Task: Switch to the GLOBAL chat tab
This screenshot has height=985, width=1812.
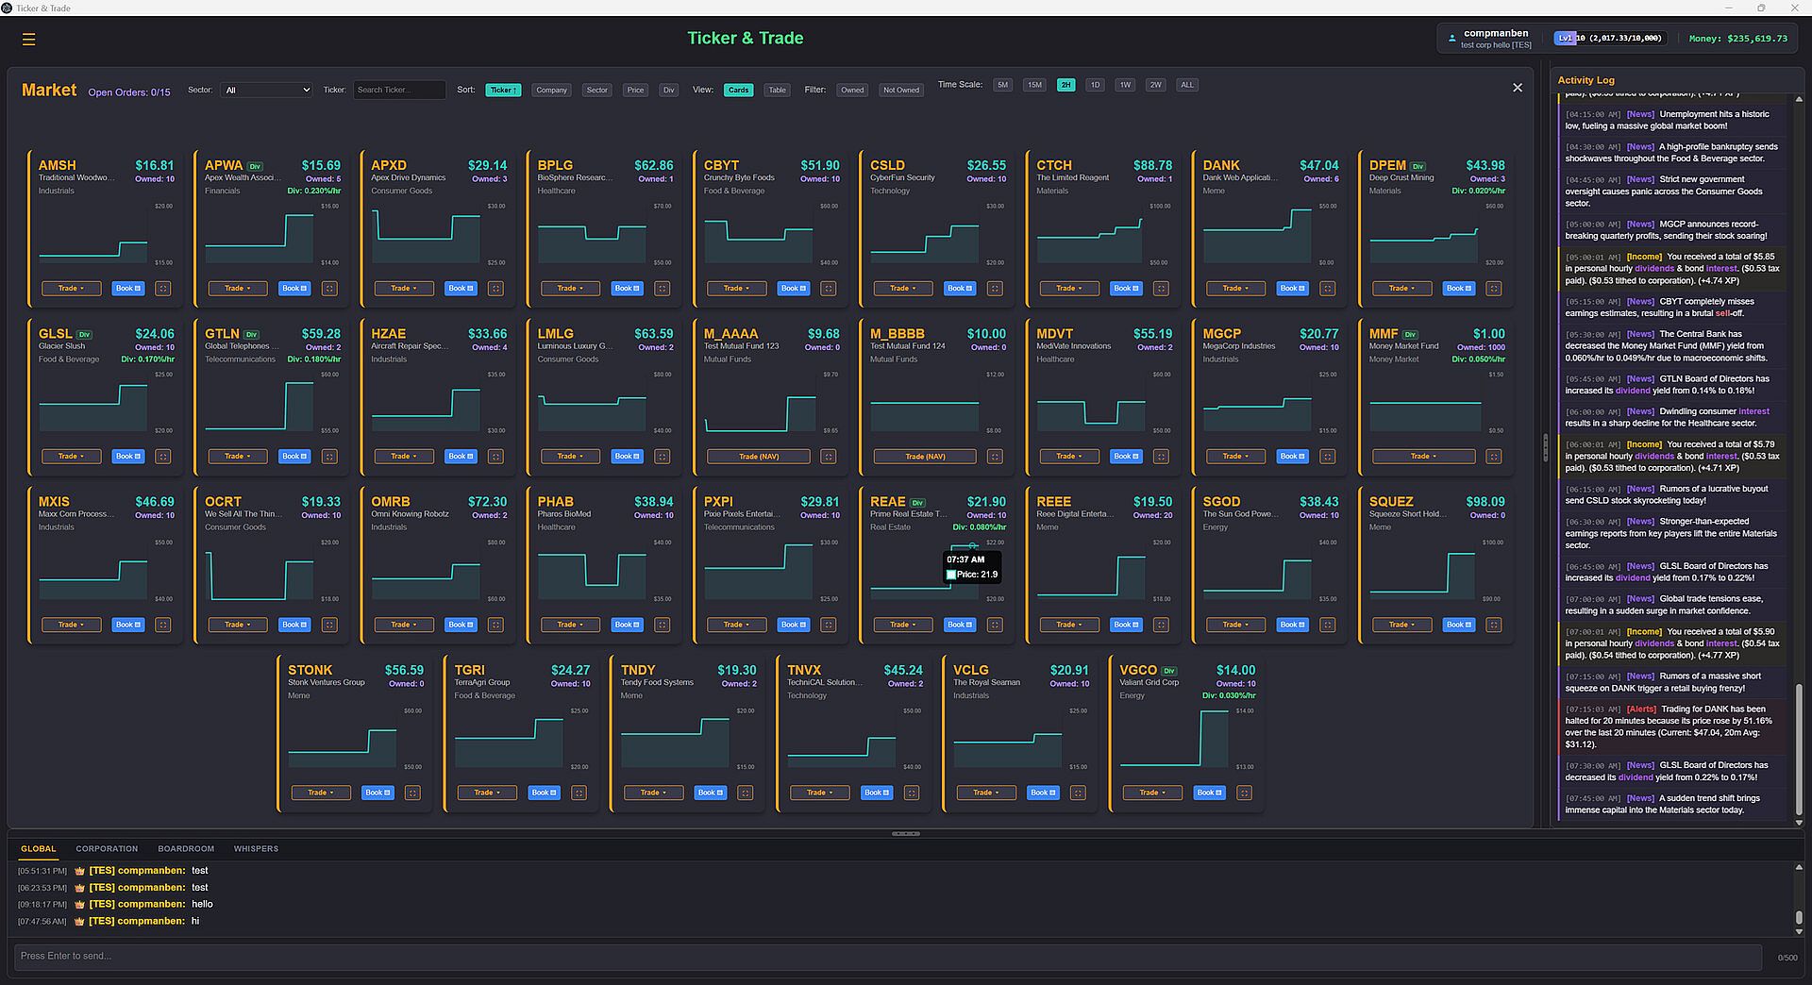Action: tap(39, 849)
